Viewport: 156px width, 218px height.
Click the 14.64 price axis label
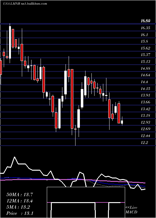tap(145, 75)
